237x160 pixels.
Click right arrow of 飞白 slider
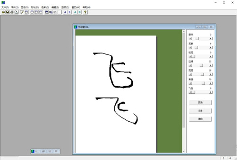[x=211, y=92]
